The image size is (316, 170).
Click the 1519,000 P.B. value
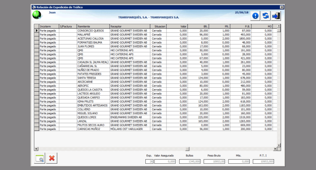click(241, 117)
